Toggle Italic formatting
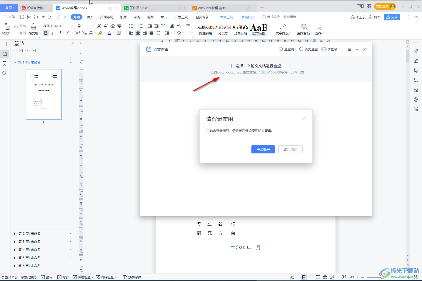Viewport: 422px width, 281px height. [x=53, y=33]
